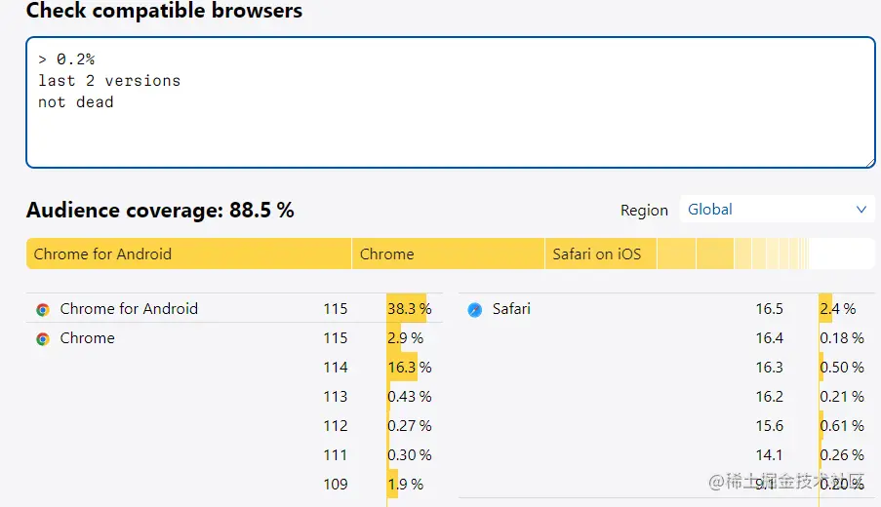This screenshot has height=507, width=881.
Task: Click the Safari compass icon
Action: [x=475, y=309]
